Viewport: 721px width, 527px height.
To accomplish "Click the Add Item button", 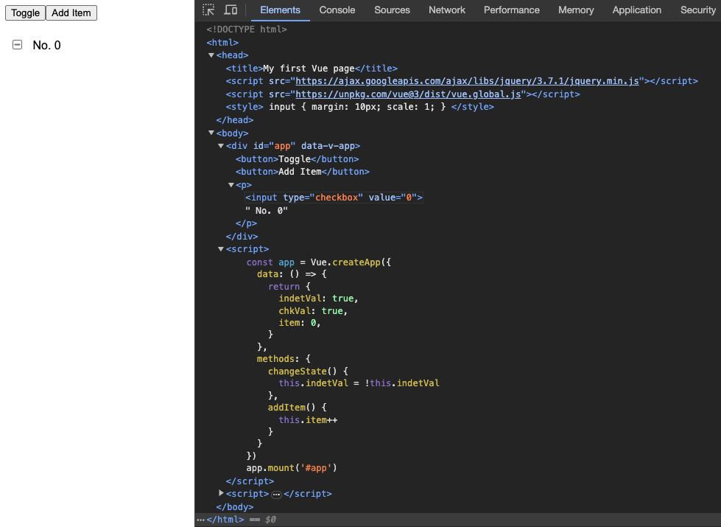I will tap(71, 13).
